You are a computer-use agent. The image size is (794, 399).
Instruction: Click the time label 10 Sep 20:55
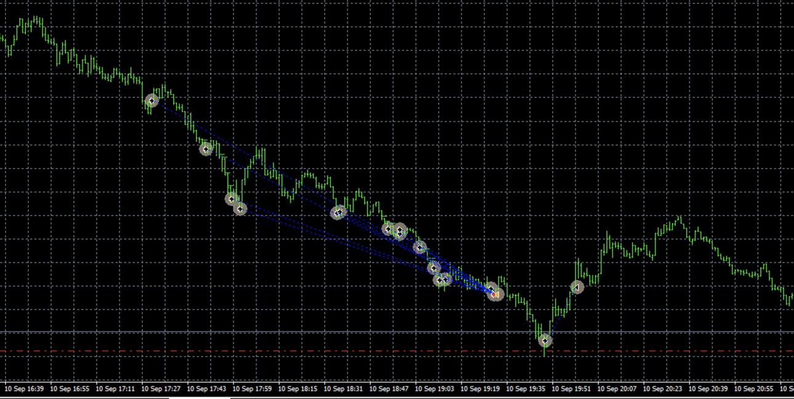tap(754, 389)
